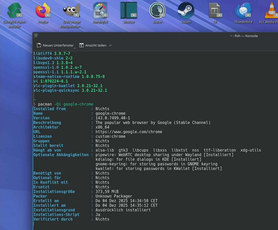The image size is (278, 230).
Task: Click the dependency 'ttf-liberation'
Action: 219,150
